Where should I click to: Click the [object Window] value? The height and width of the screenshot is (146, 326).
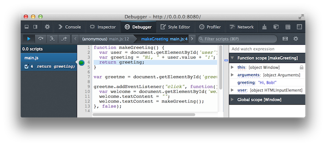point(264,67)
